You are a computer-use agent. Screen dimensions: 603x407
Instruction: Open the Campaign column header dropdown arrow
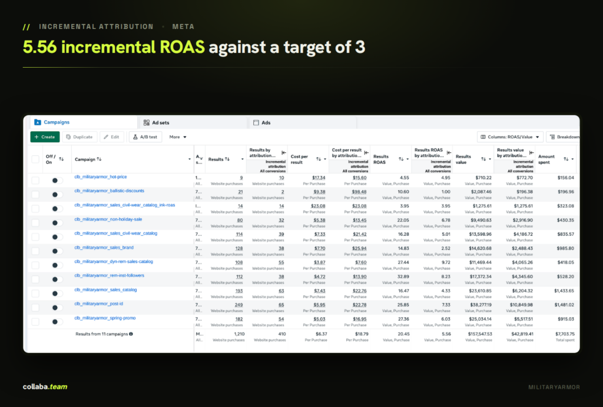click(189, 159)
